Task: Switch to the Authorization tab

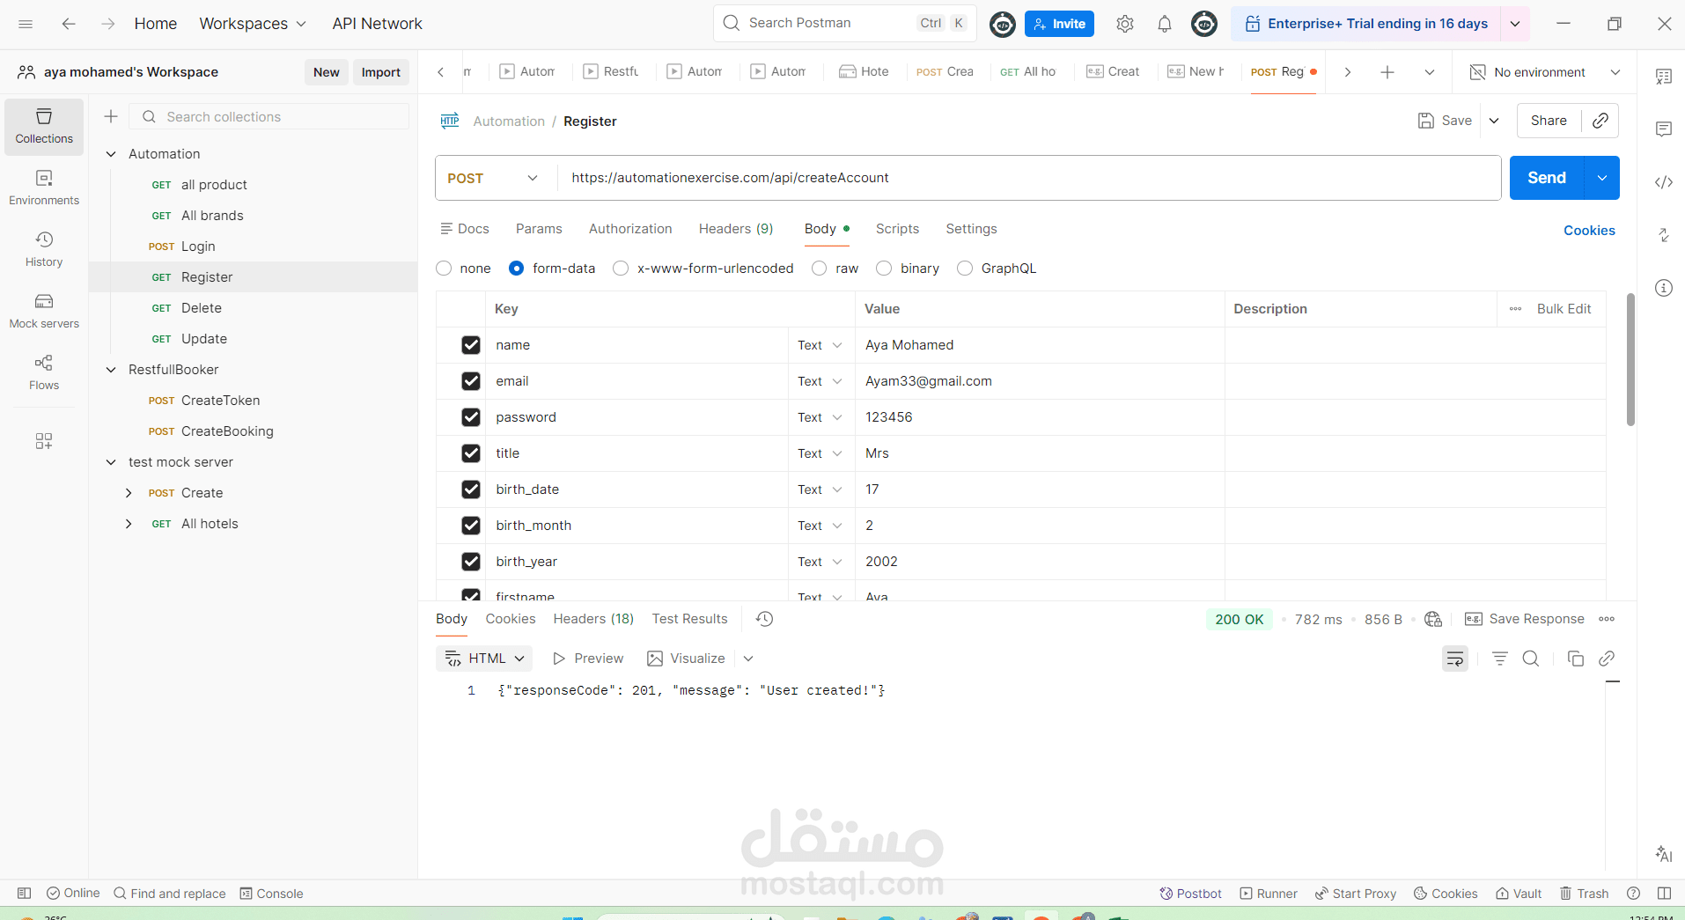Action: click(x=630, y=229)
